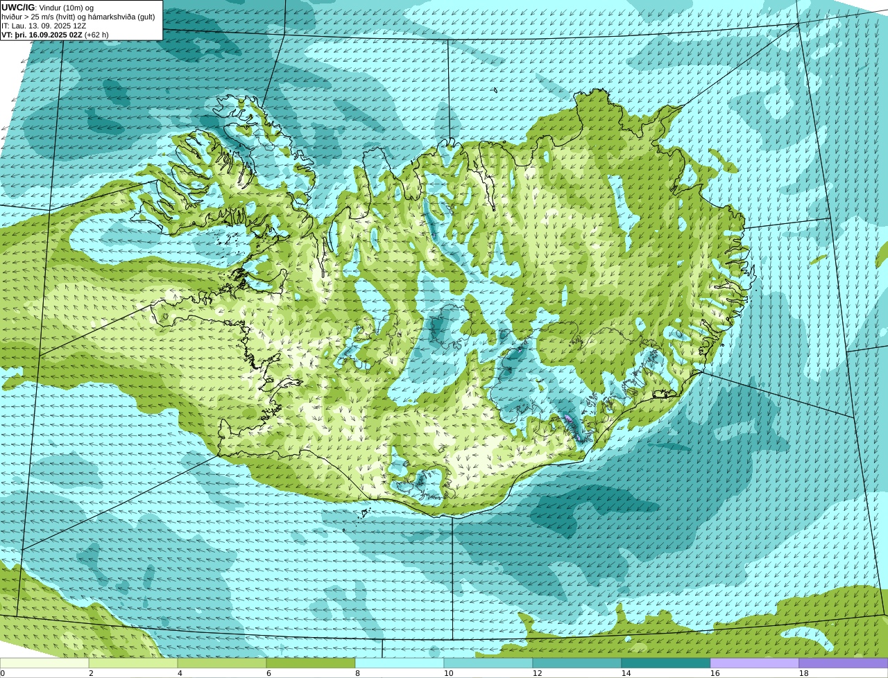Choose the 10–12 m/s light teal swatch
The image size is (888, 678).
pyautogui.click(x=488, y=663)
